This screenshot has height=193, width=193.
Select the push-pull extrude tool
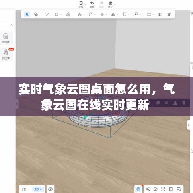point(80,14)
